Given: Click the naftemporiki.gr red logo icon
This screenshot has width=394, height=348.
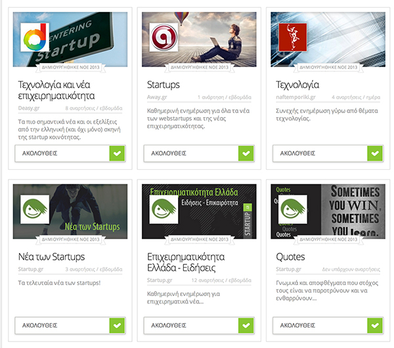Looking at the screenshot, I should (293, 38).
